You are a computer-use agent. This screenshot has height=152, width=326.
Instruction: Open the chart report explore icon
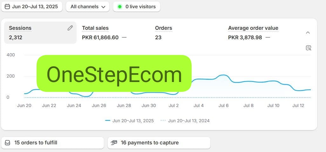[x=308, y=48]
